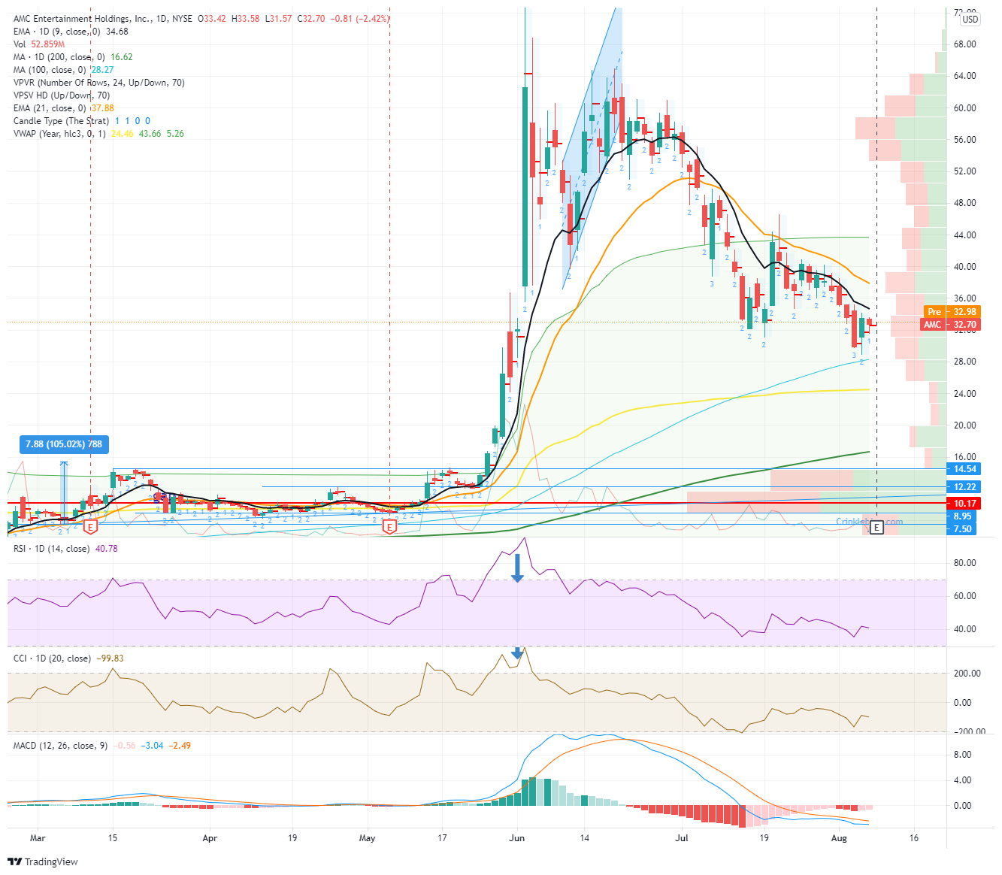This screenshot has height=875, width=1002.
Task: Click the 12.22 price label
Action: coord(963,487)
